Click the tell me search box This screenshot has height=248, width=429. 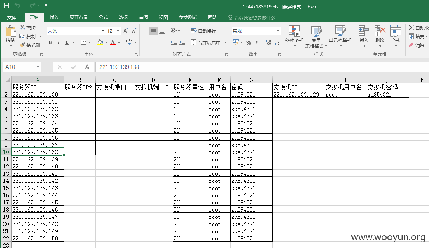click(x=253, y=17)
